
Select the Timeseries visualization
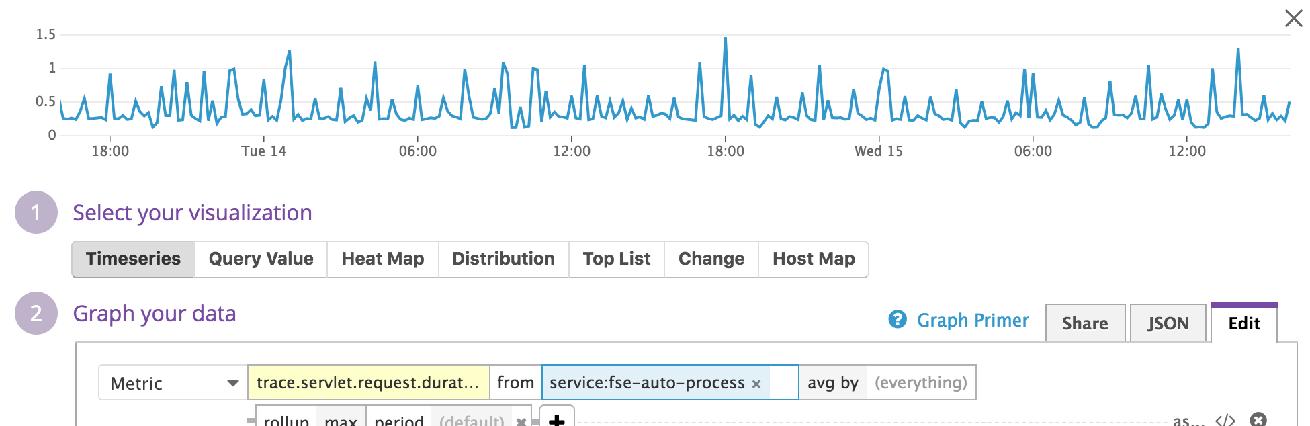[133, 259]
